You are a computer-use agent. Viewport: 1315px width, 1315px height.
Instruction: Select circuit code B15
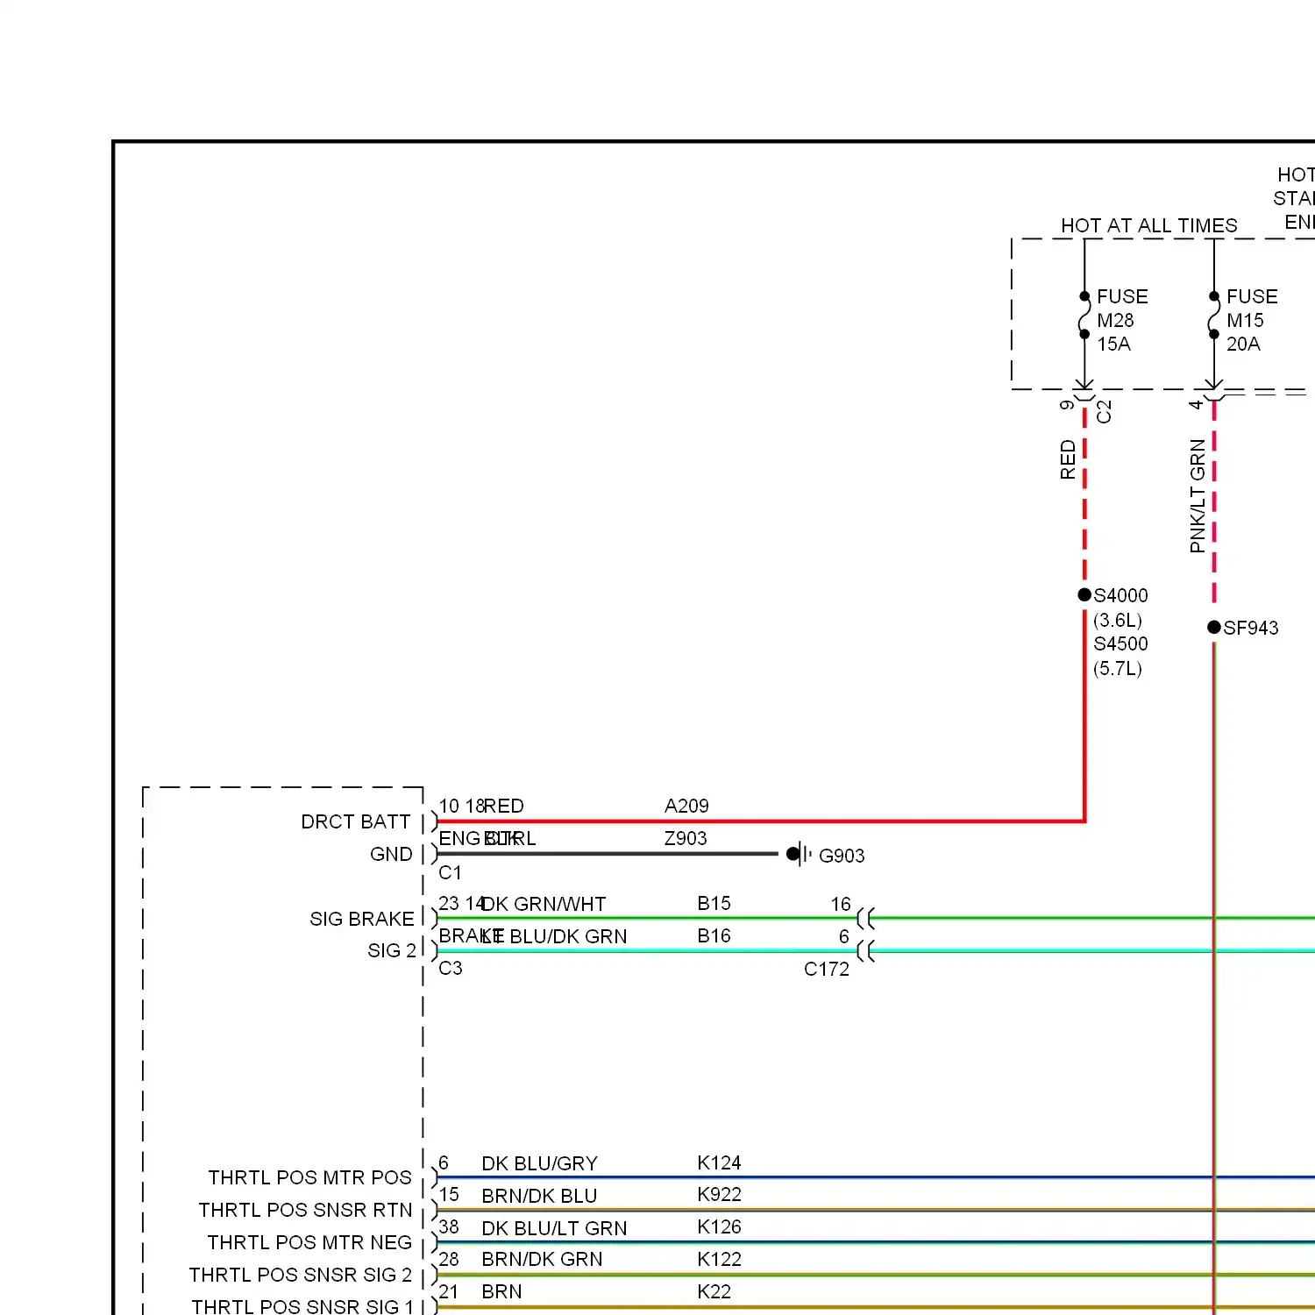pyautogui.click(x=714, y=903)
